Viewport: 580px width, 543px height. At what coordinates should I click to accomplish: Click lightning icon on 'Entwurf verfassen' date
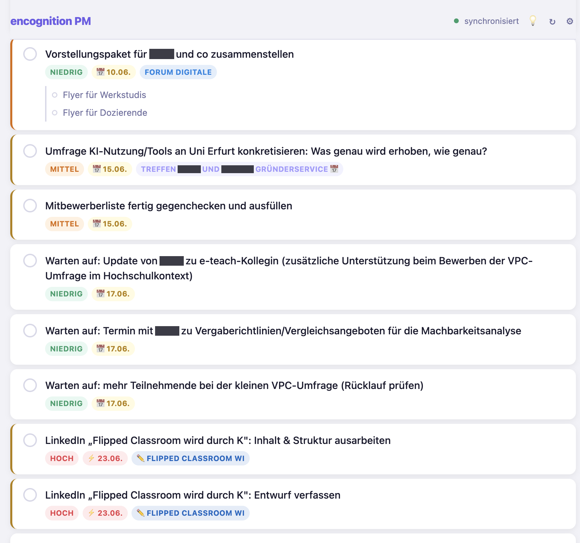(x=91, y=513)
